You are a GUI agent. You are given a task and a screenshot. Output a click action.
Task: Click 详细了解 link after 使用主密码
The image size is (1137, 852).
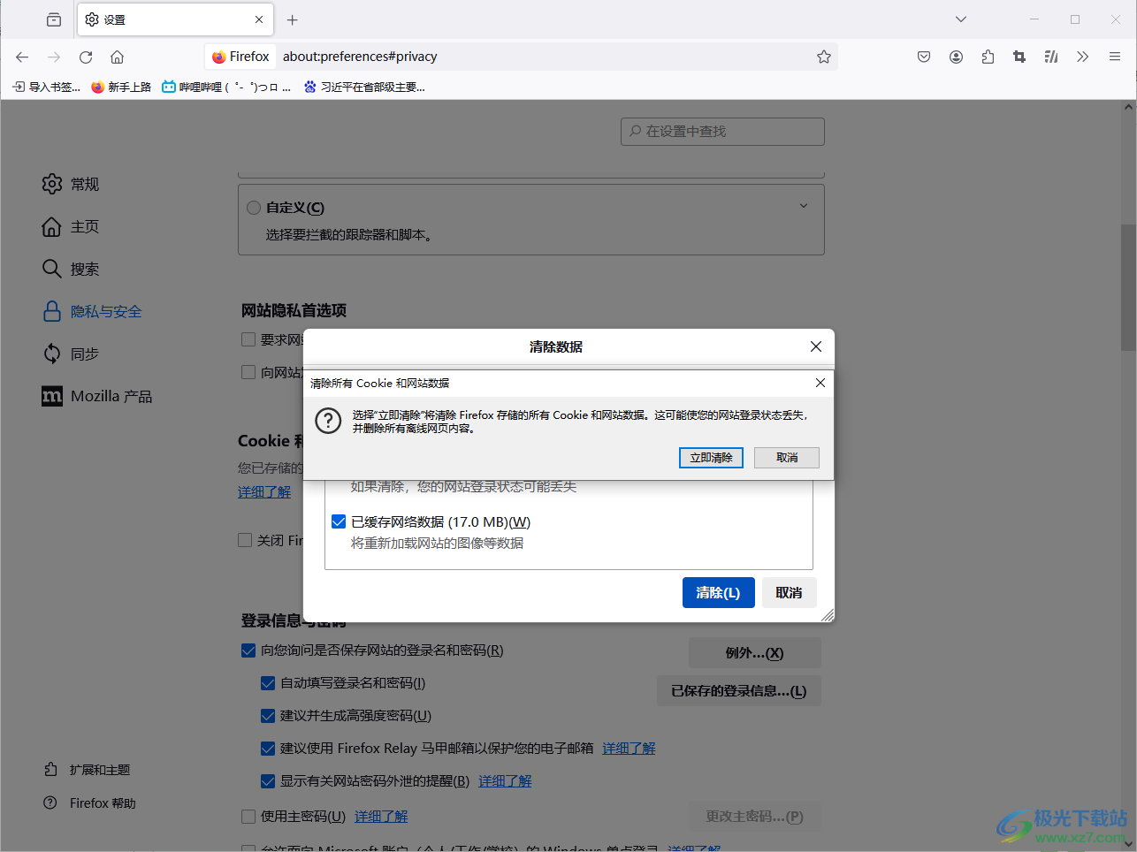(x=381, y=817)
